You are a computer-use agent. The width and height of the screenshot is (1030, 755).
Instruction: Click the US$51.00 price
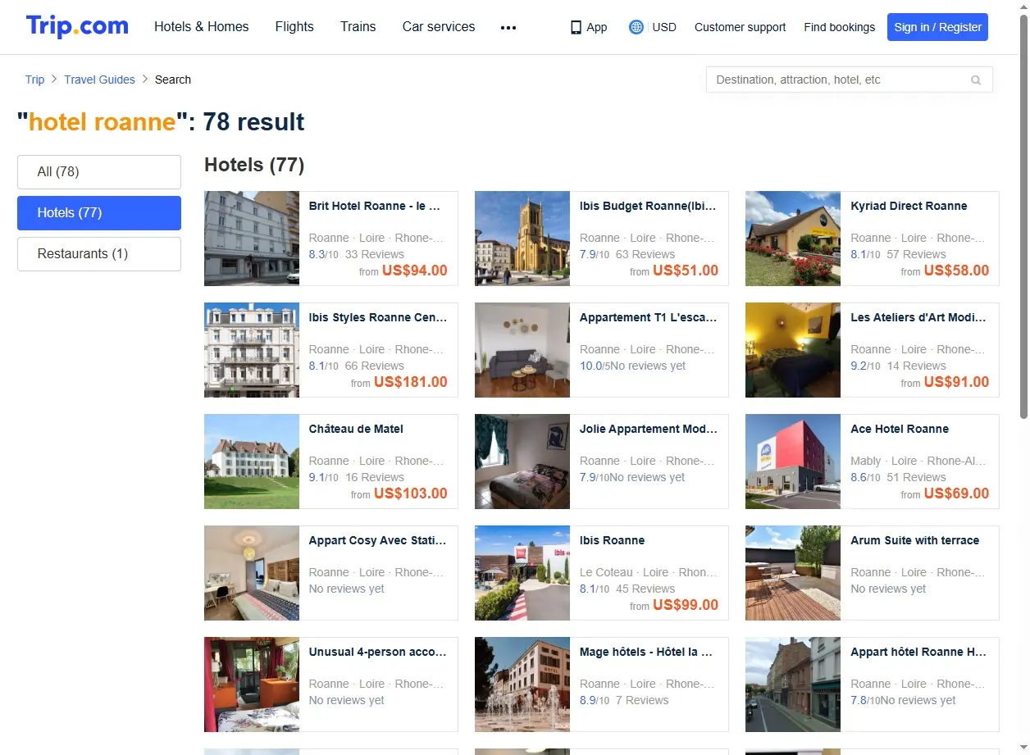[686, 271]
